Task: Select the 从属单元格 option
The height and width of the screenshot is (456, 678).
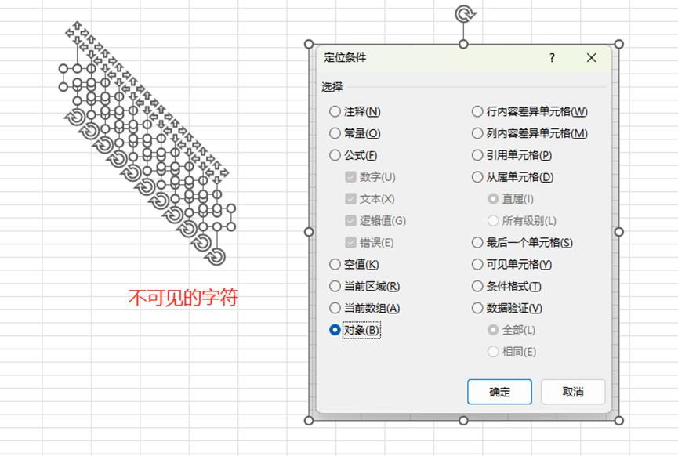Action: pyautogui.click(x=477, y=177)
